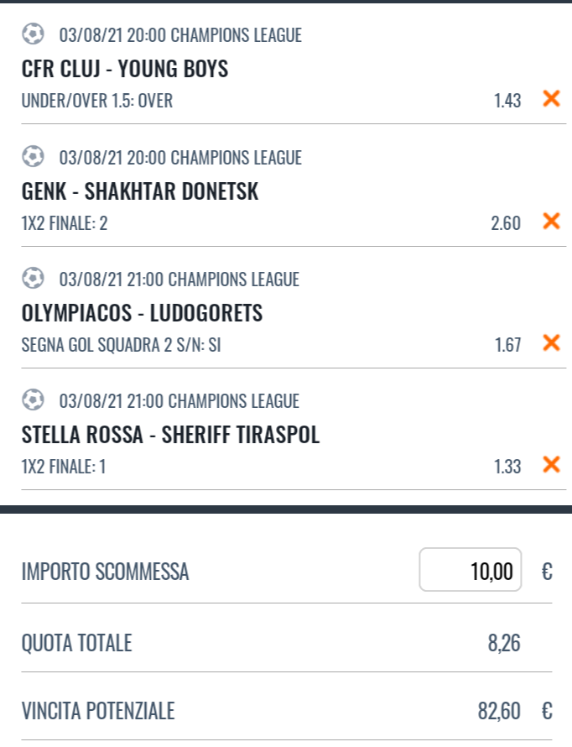The image size is (572, 747).
Task: Remove Stella Rossa - Sheriff Tiraspol bet
Action: 551,464
